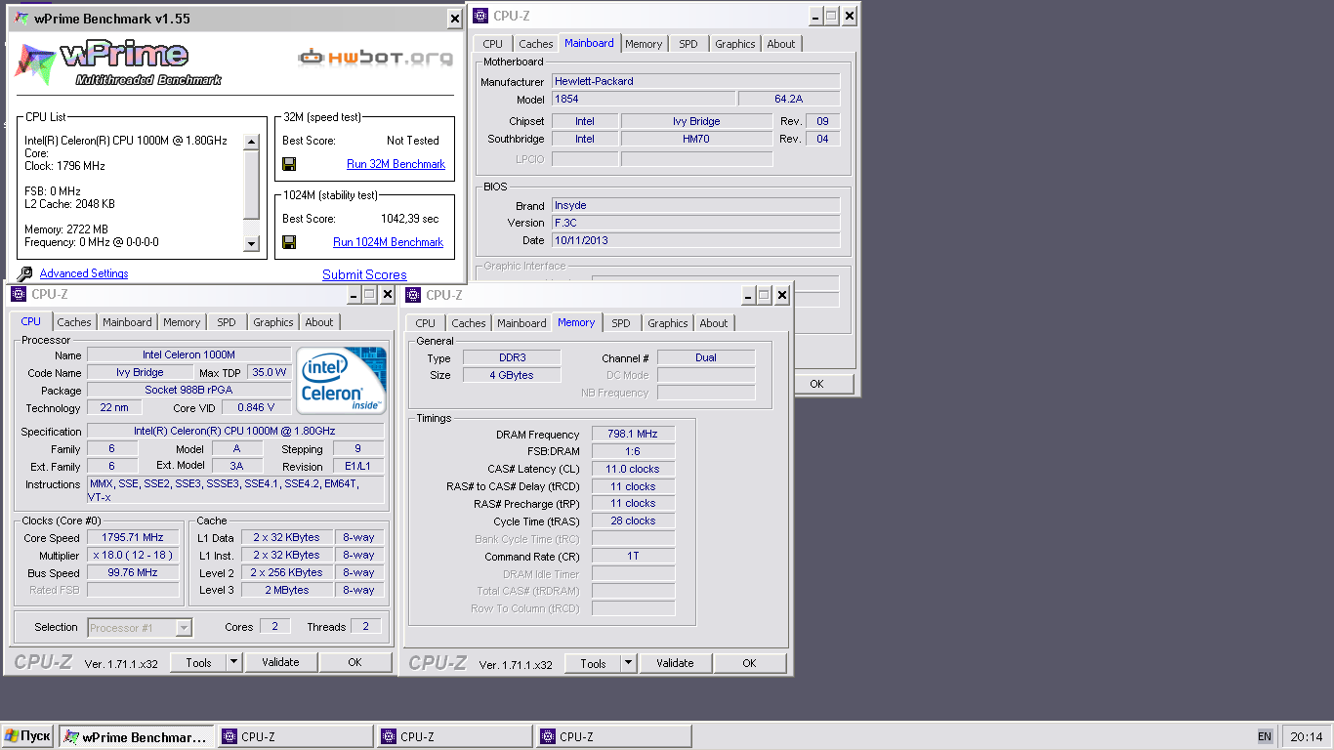This screenshot has width=1334, height=750.
Task: Click the hwbot.org logo in wPrime
Action: (376, 57)
